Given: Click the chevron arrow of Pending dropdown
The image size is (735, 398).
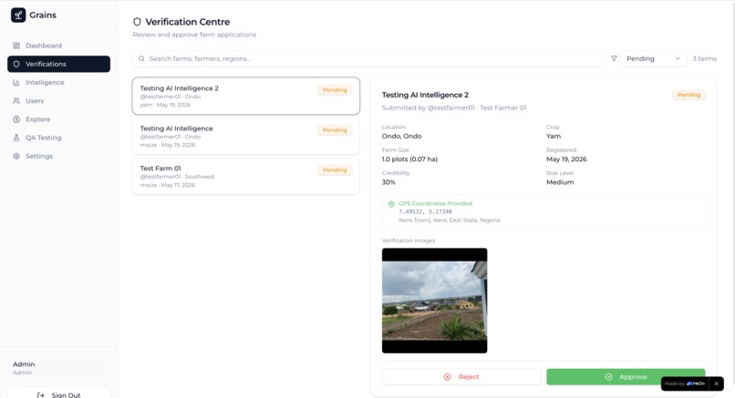Looking at the screenshot, I should (678, 58).
